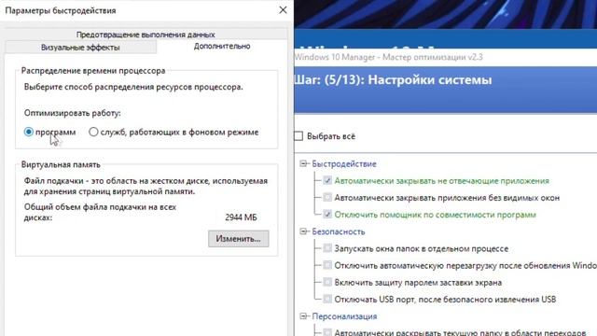The height and width of the screenshot is (336, 597).
Task: Select the программ radio button
Action: [29, 132]
